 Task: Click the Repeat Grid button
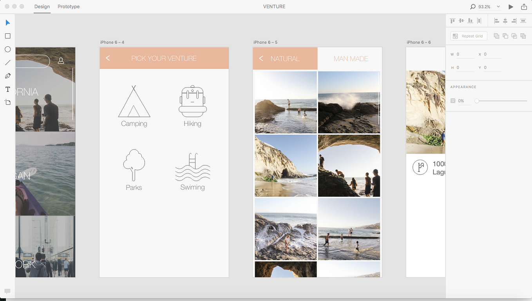(x=469, y=36)
